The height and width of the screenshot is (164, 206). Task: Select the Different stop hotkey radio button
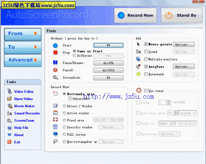pyautogui.click(x=74, y=55)
